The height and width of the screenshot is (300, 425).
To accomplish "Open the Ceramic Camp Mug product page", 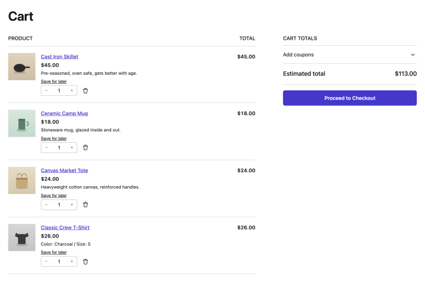I will pos(64,113).
